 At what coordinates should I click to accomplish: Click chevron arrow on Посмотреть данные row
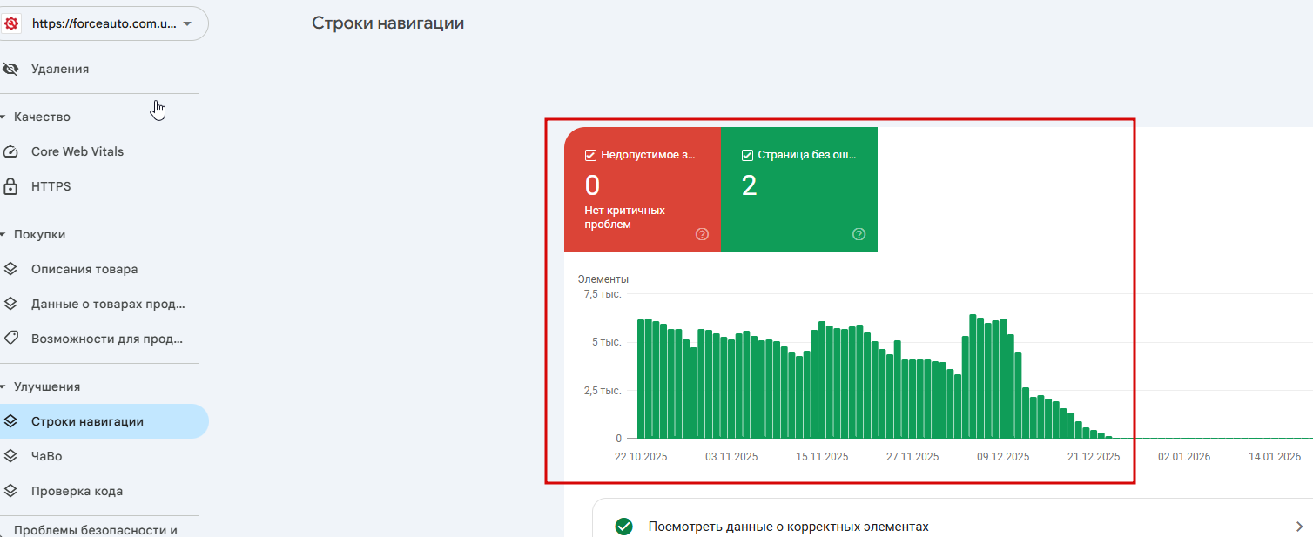coord(1299,527)
